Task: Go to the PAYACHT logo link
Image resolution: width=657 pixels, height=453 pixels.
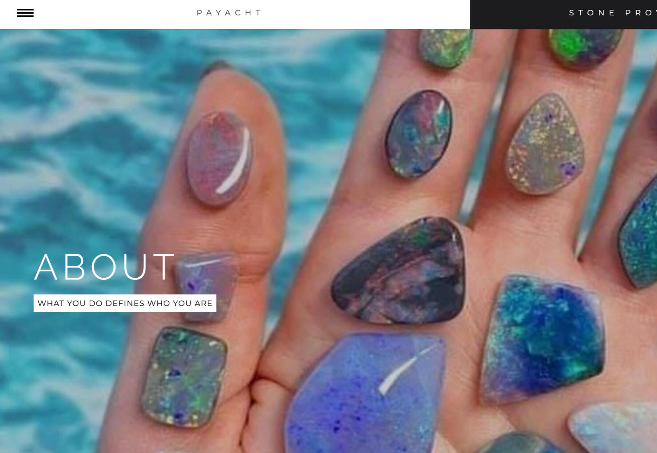Action: tap(229, 13)
